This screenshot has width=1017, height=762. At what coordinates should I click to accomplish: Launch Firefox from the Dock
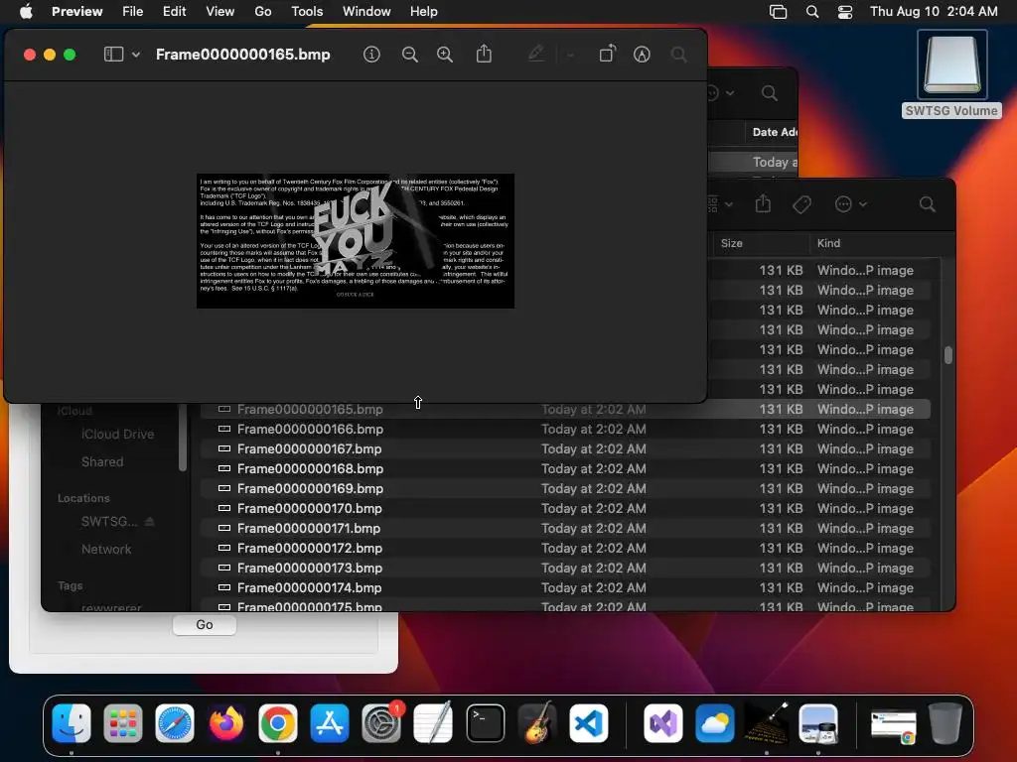tap(226, 723)
